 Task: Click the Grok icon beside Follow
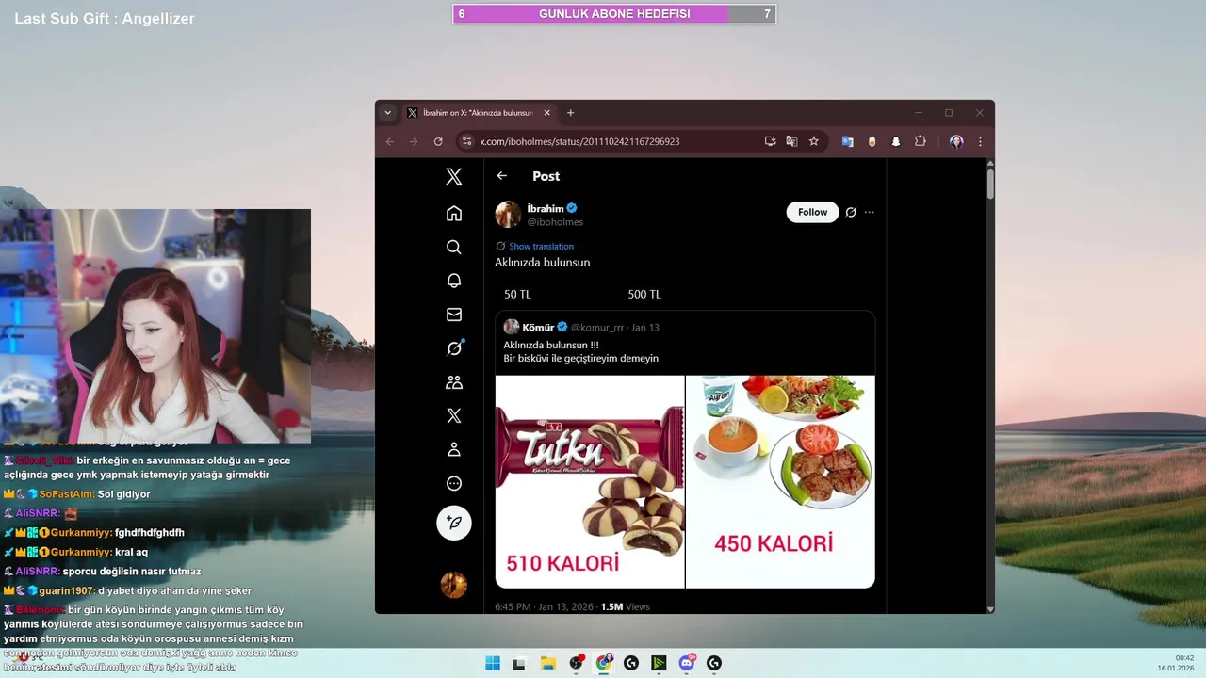coord(851,213)
